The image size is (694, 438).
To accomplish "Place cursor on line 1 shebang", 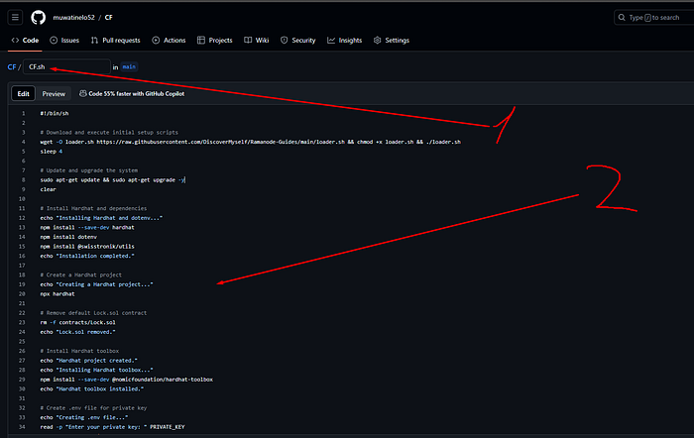I will tap(55, 113).
